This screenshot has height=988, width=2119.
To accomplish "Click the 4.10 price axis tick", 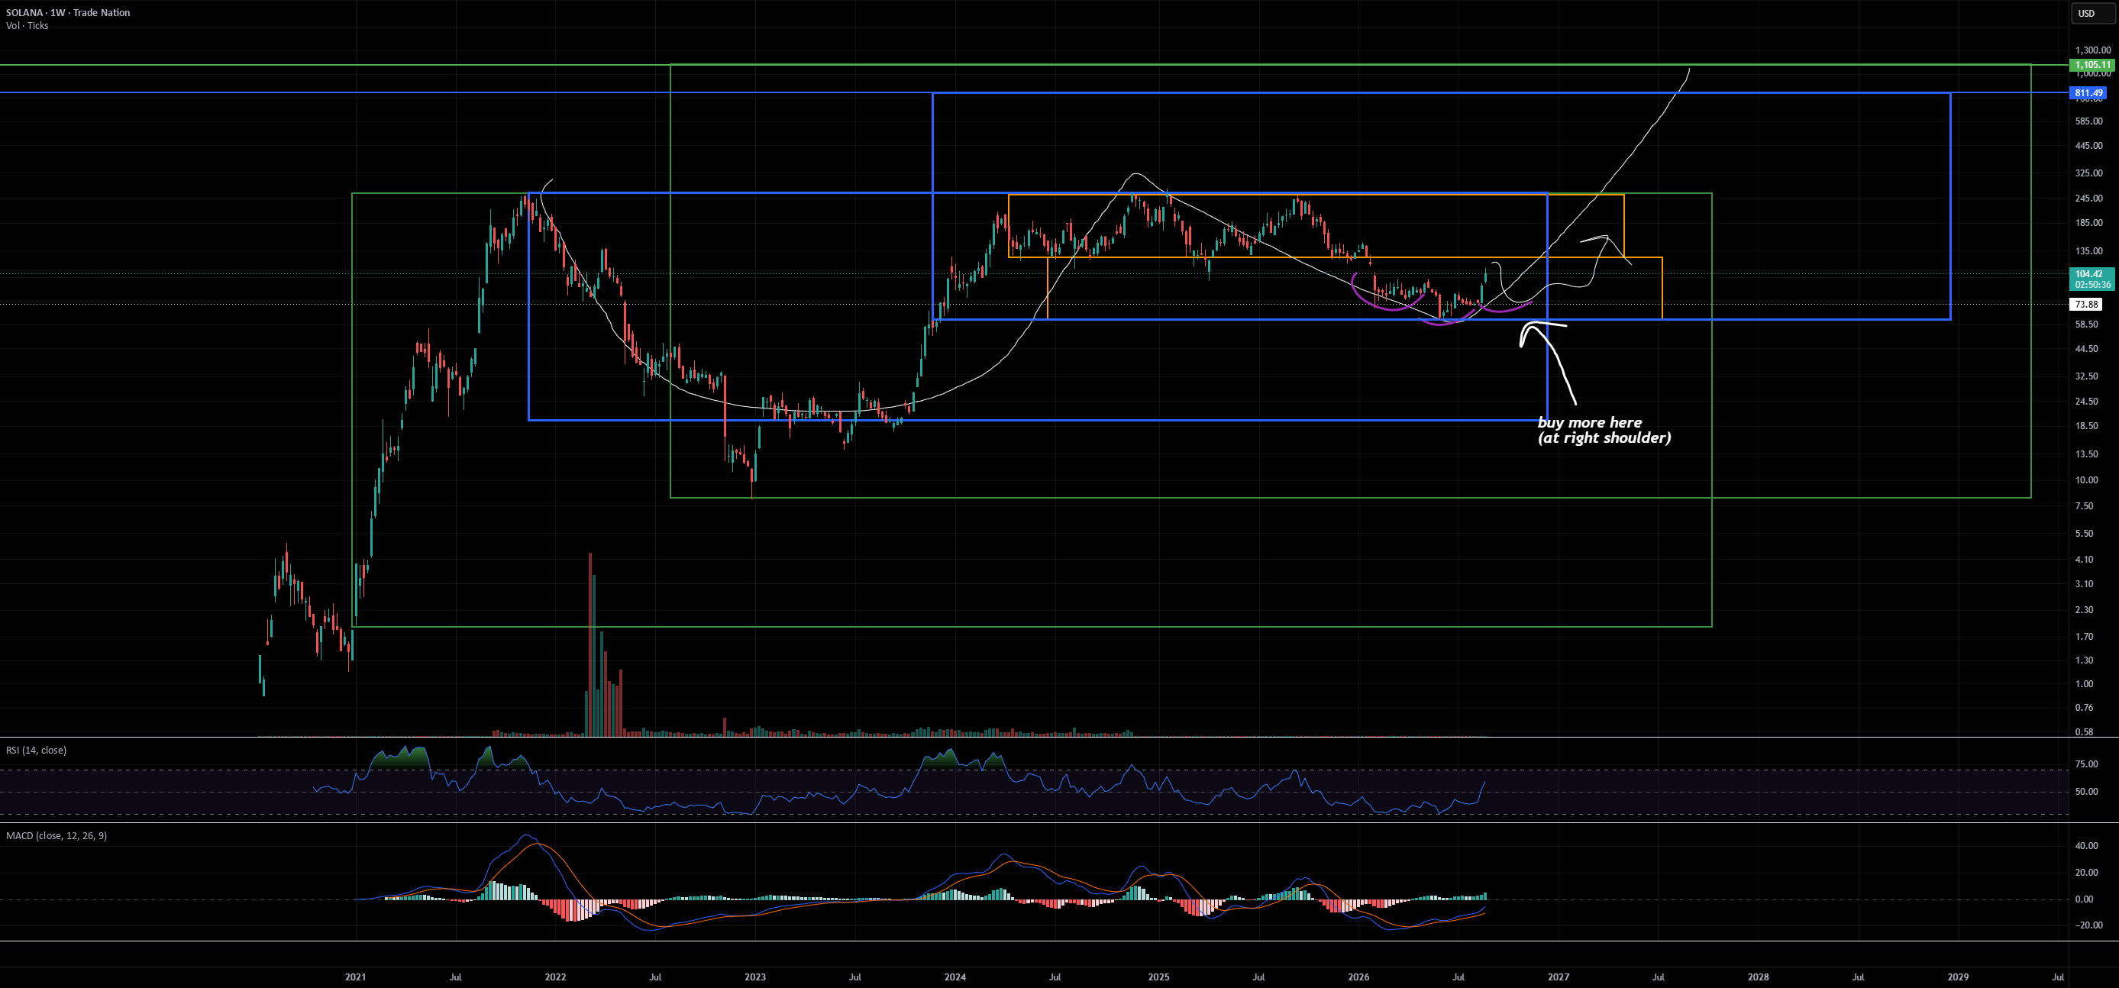I will [x=2085, y=560].
